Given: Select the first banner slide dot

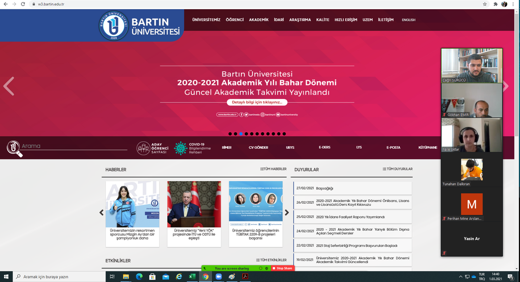Looking at the screenshot, I should (x=230, y=134).
